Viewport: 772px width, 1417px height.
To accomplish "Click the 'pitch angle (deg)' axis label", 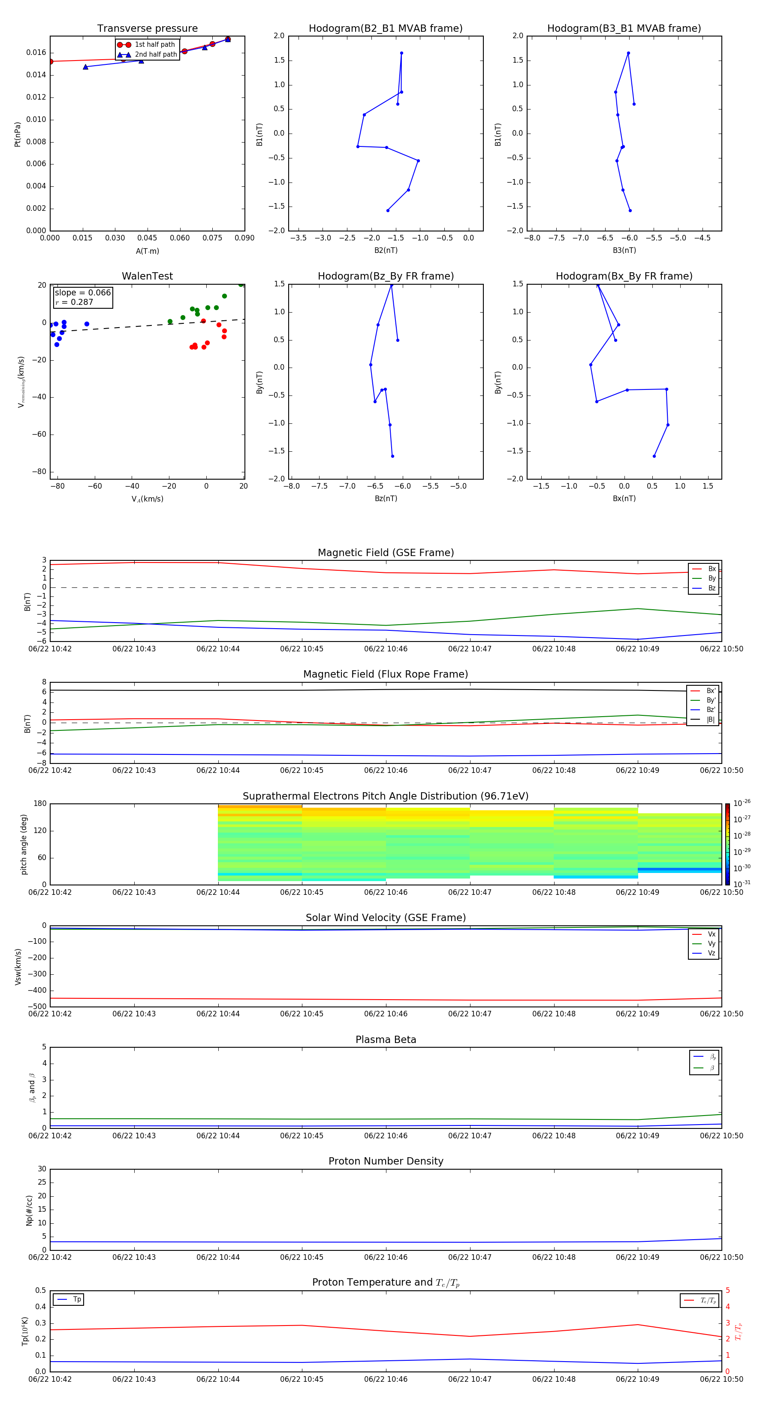I will [24, 844].
